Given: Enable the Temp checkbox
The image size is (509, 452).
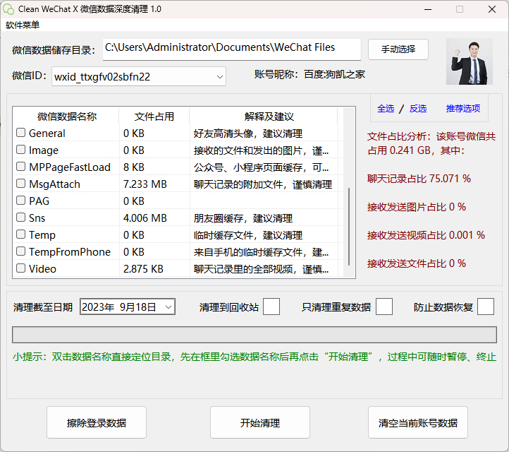Looking at the screenshot, I should click(x=20, y=234).
